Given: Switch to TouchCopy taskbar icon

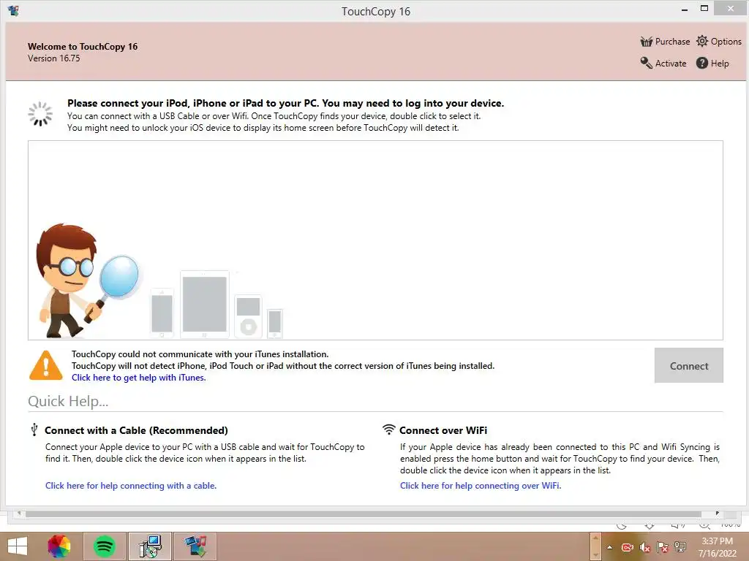Looking at the screenshot, I should pos(195,546).
